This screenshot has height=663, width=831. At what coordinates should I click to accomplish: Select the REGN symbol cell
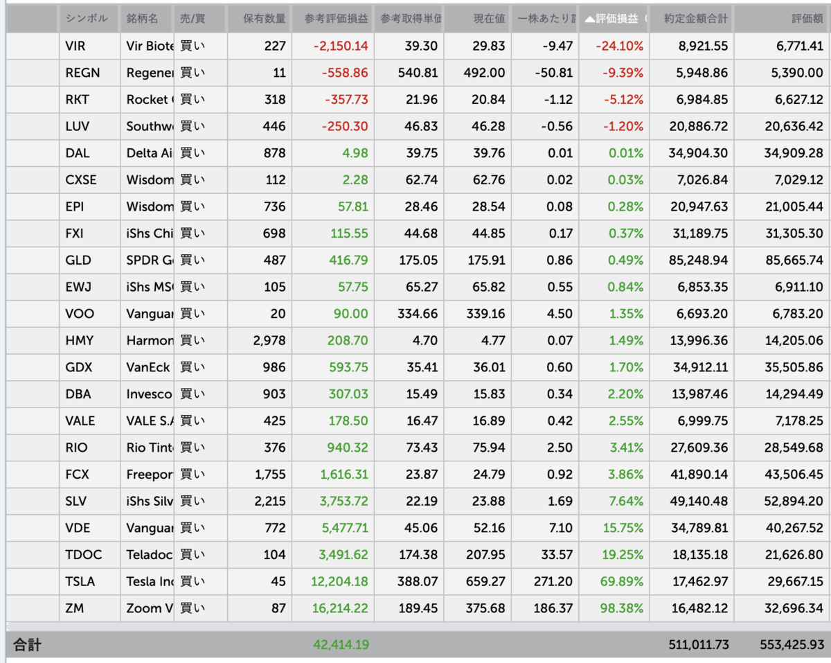coord(89,73)
